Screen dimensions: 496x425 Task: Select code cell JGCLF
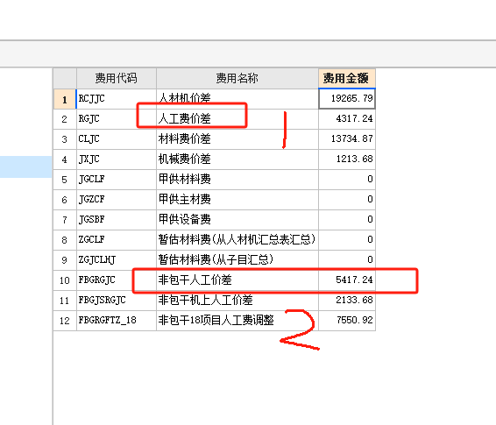(116, 180)
